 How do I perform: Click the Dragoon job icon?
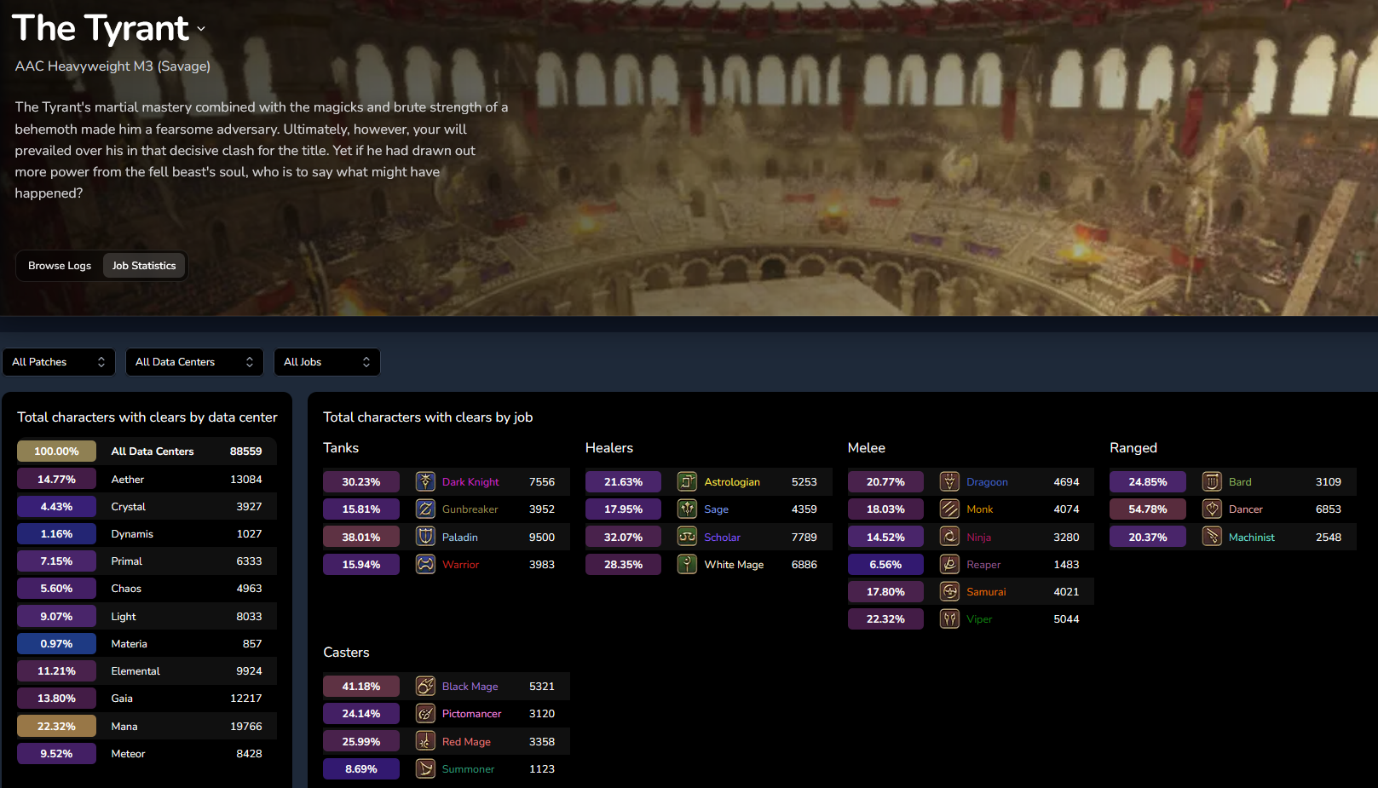click(x=949, y=481)
